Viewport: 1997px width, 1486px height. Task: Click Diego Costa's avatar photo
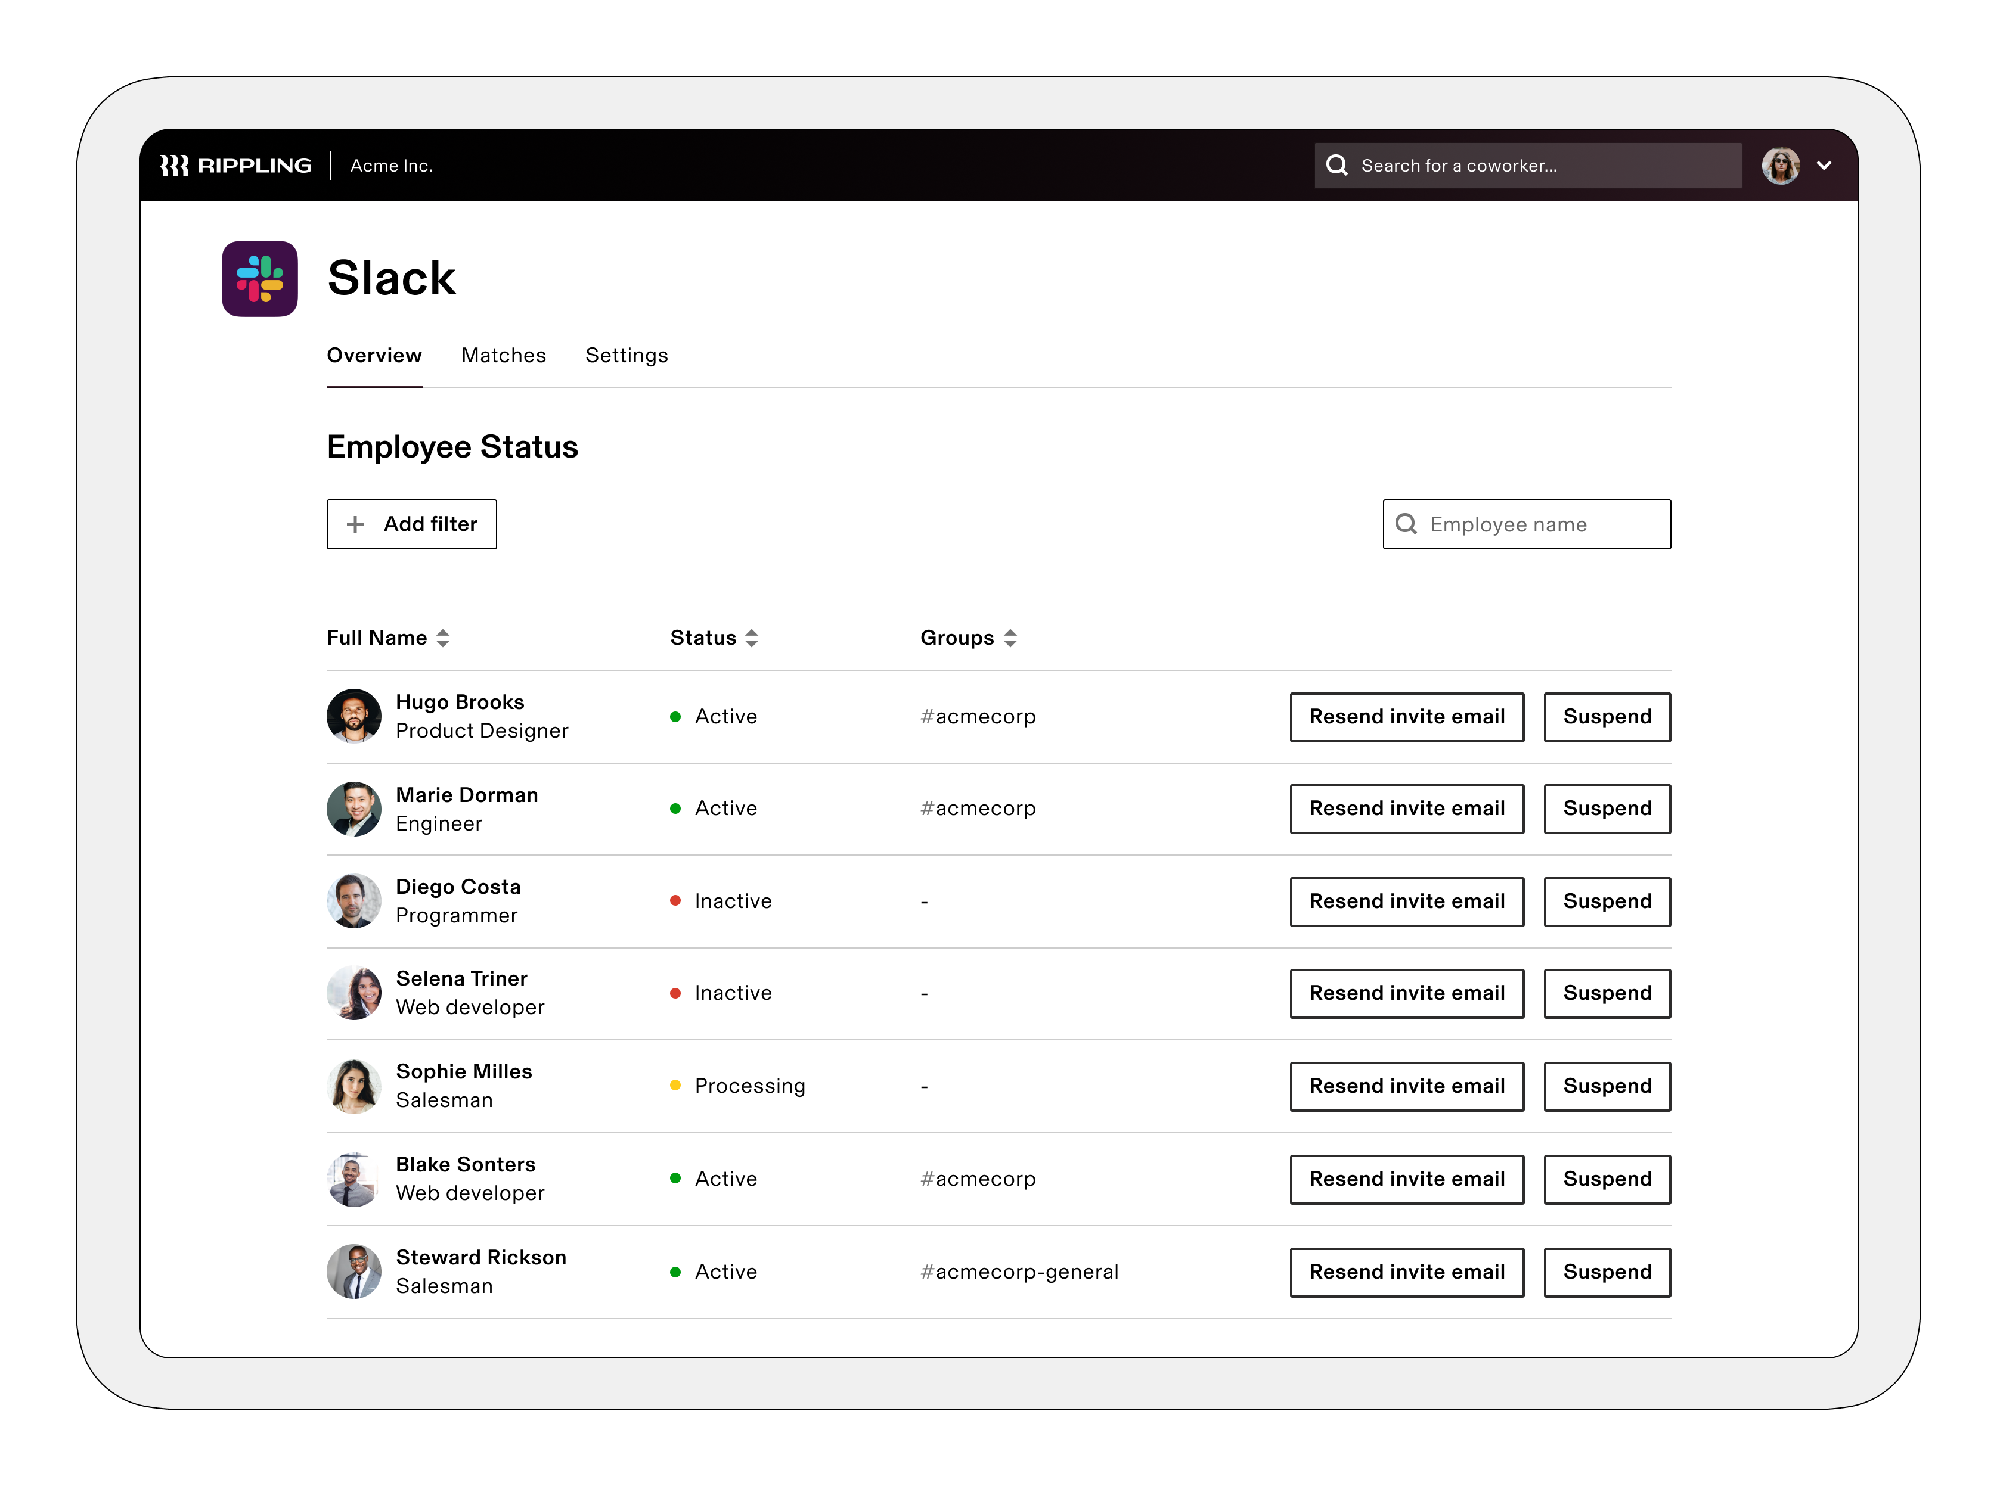353,900
